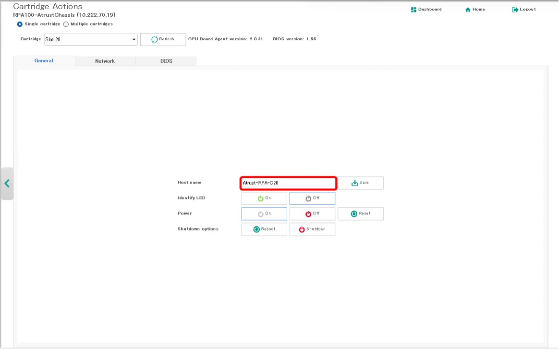This screenshot has height=349, width=559.
Task: Expand the left sidebar chevron
Action: click(7, 183)
